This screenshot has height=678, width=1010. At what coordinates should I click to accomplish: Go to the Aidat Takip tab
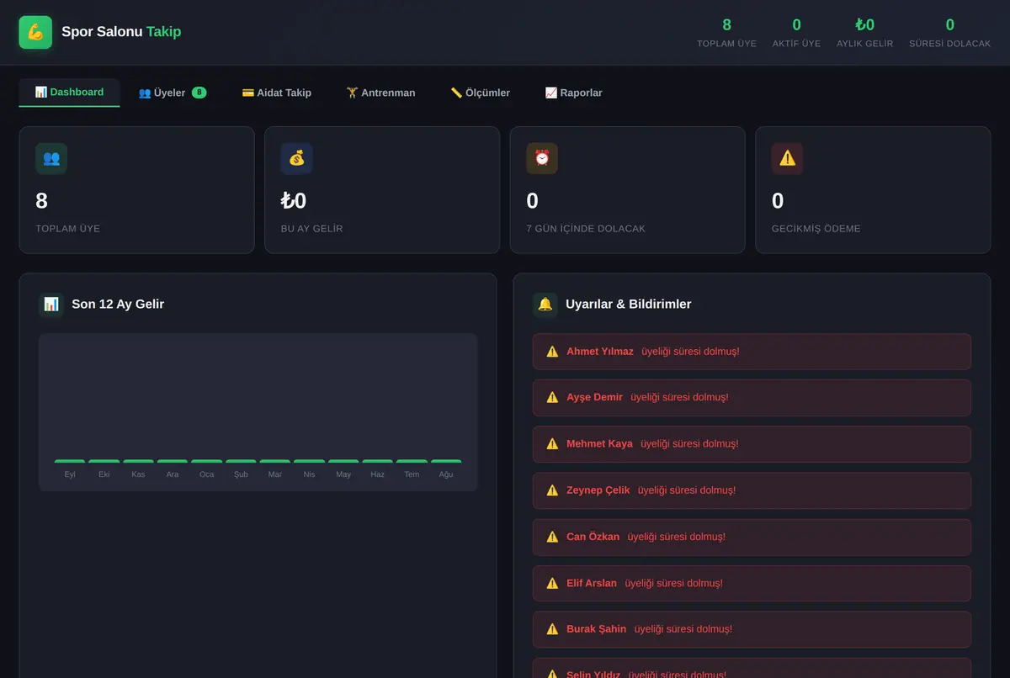pyautogui.click(x=276, y=93)
